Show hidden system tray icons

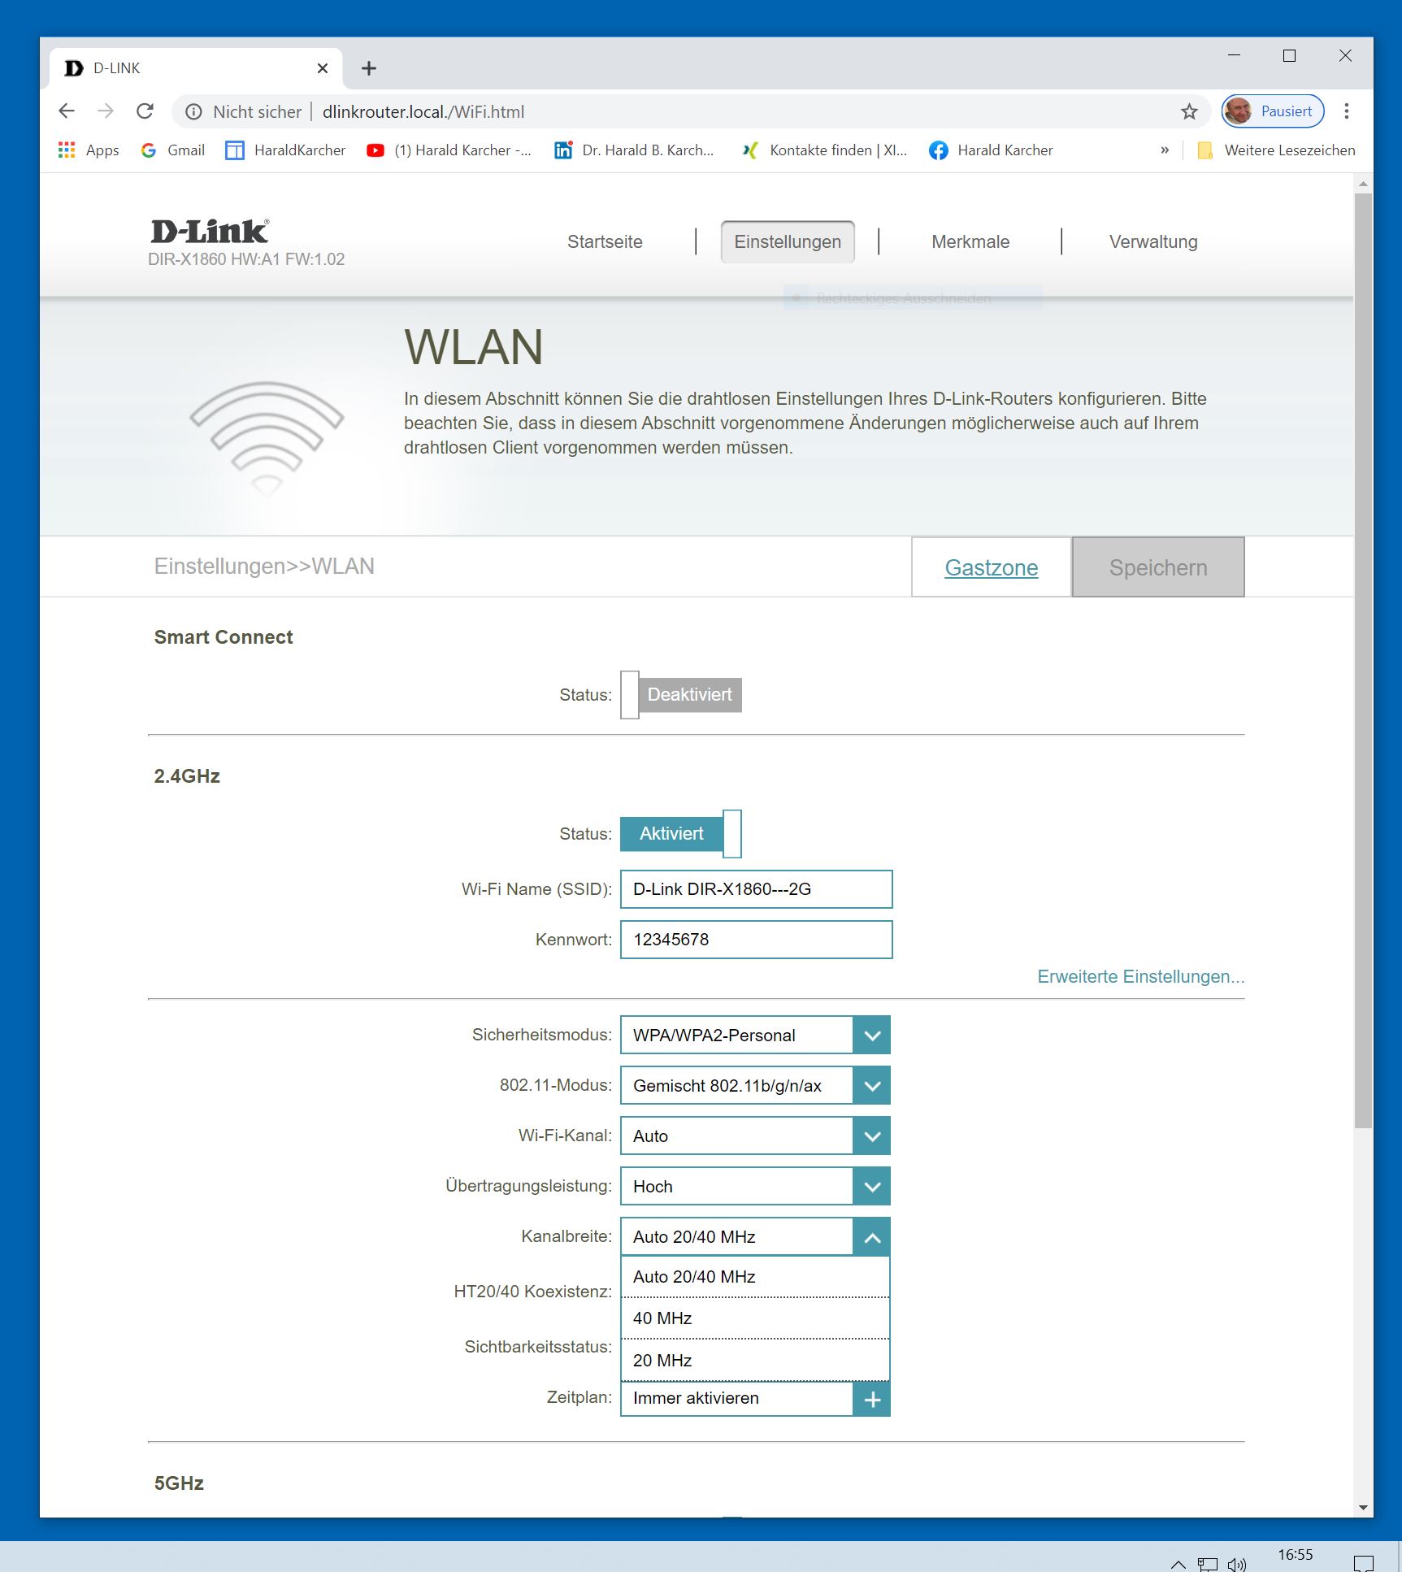(x=1178, y=1564)
